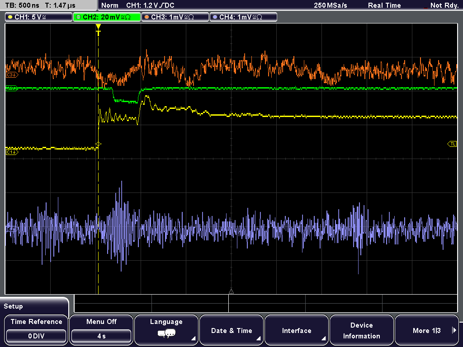Click the C3 channel ground marker
The width and height of the screenshot is (463, 347).
pos(12,75)
